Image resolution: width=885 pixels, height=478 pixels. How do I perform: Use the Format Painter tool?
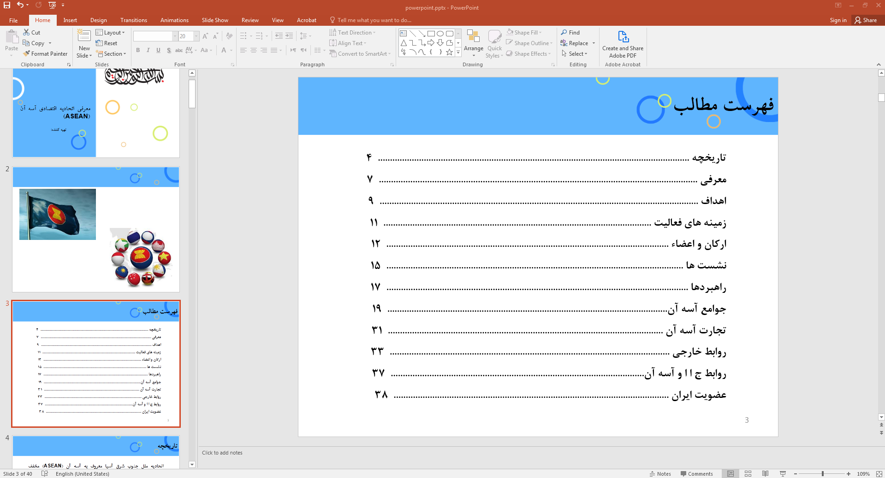click(45, 53)
